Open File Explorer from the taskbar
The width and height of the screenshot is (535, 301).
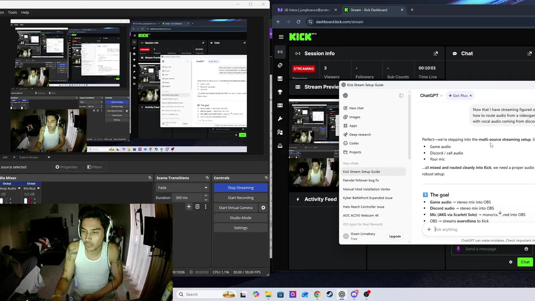(268, 294)
